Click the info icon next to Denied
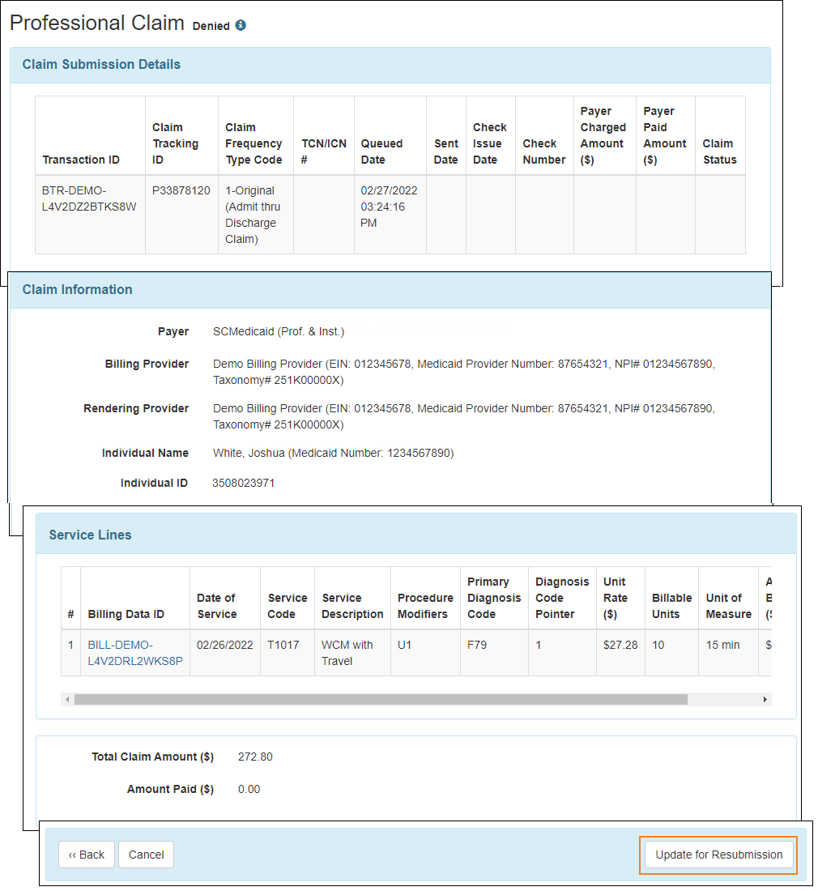This screenshot has width=818, height=891. tap(241, 25)
